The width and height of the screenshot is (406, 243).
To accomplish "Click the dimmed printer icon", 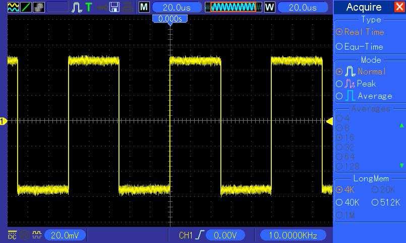I will pos(128,7).
